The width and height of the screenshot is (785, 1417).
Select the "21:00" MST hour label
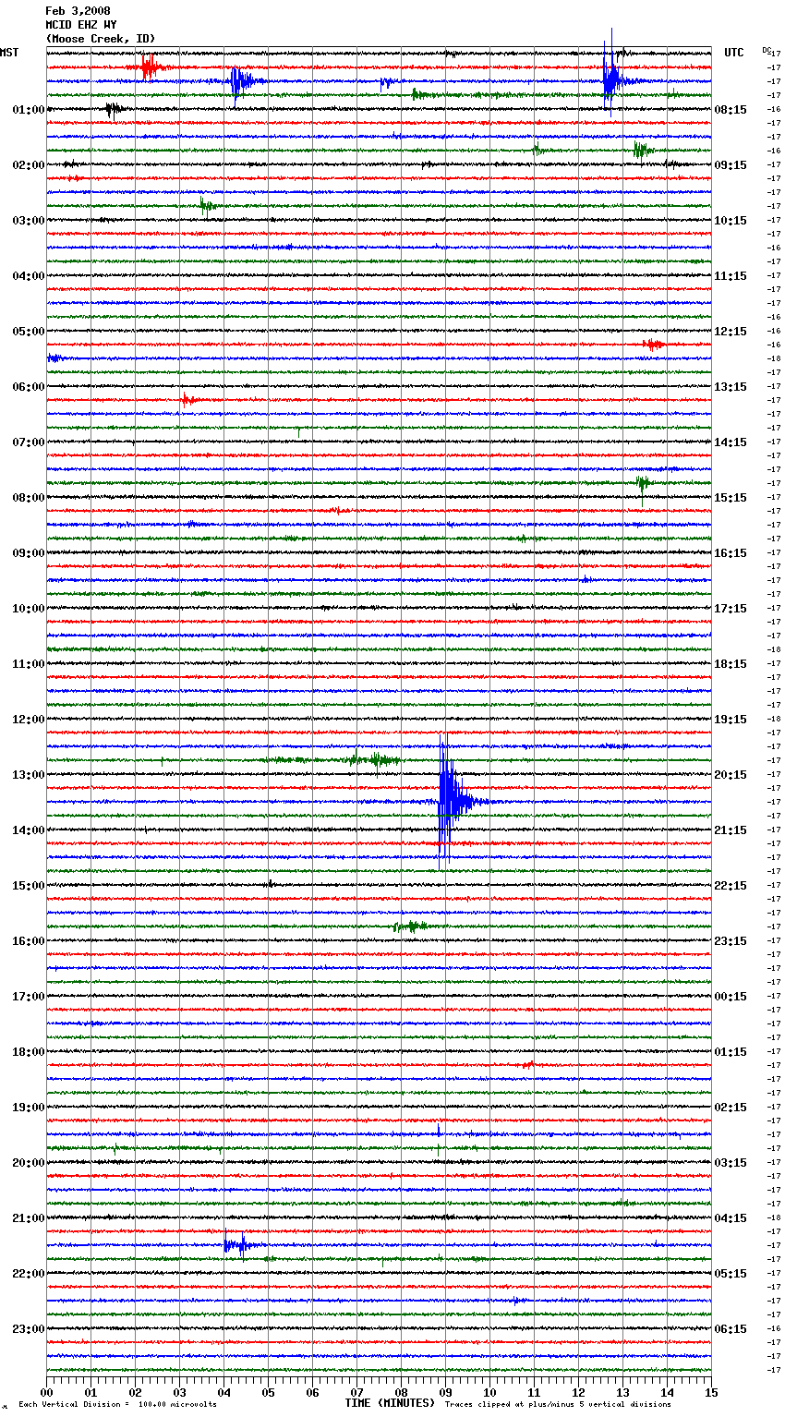(x=29, y=1218)
